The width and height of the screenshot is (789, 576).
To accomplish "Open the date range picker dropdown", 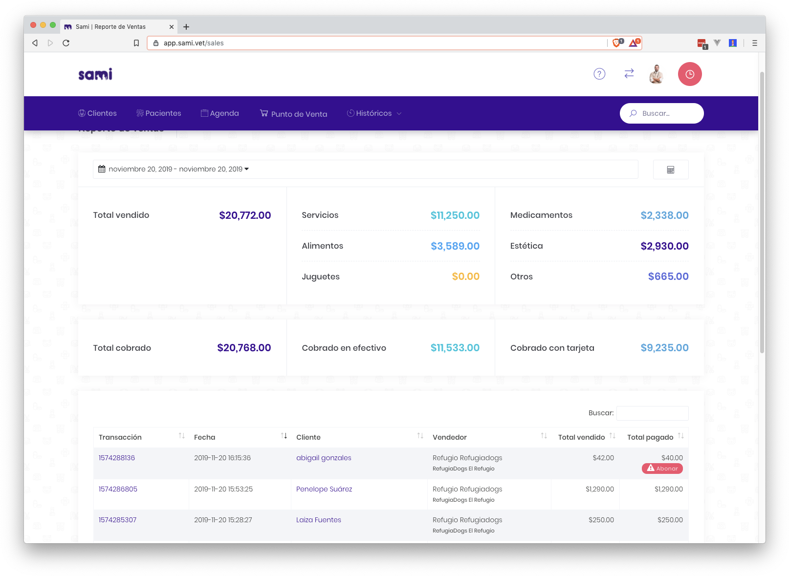I will [x=366, y=169].
